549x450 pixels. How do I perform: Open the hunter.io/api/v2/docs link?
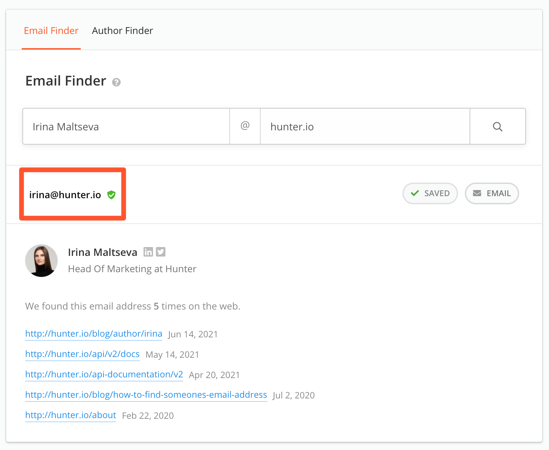pyautogui.click(x=82, y=354)
